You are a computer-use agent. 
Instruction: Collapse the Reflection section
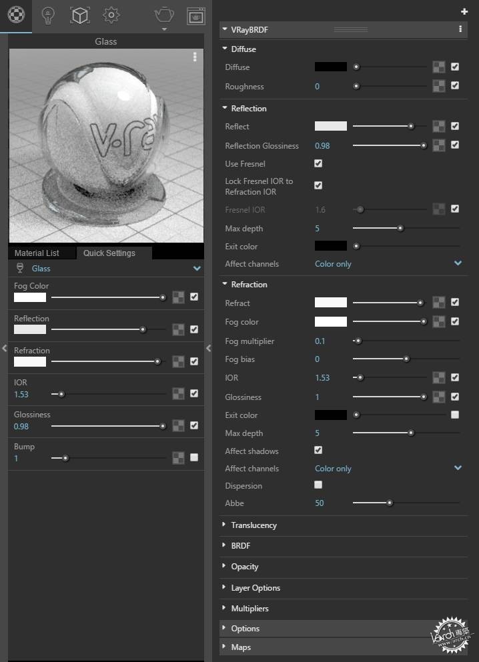point(225,108)
